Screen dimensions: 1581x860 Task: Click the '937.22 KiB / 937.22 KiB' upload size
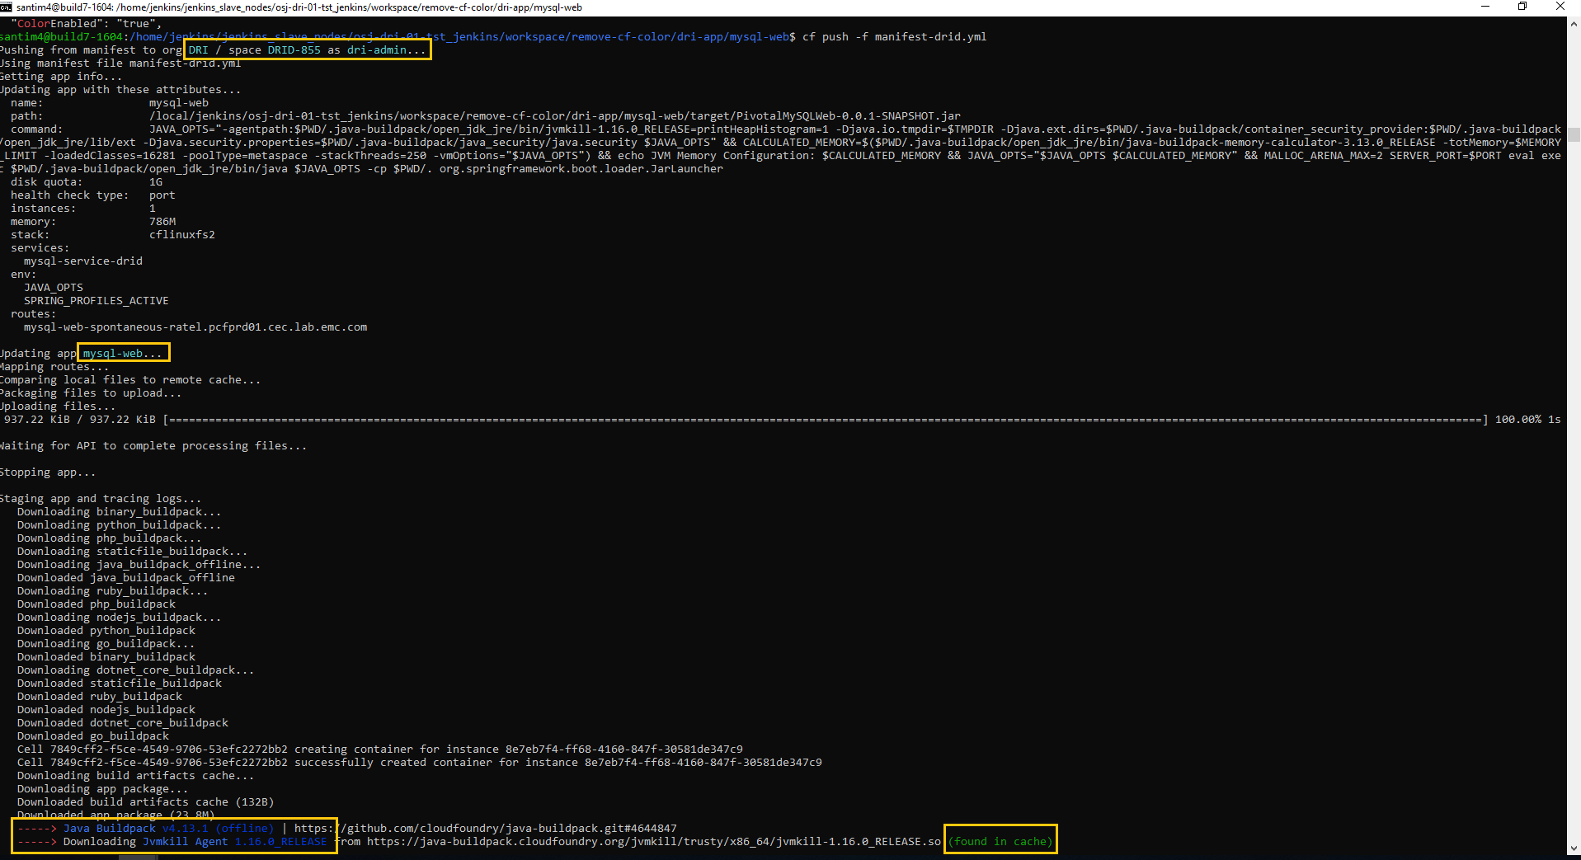click(80, 420)
